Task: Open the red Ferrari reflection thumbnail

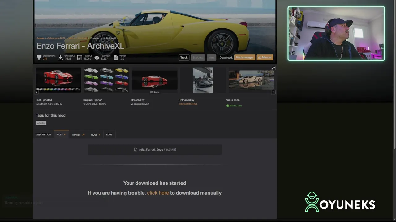Action: (58, 80)
